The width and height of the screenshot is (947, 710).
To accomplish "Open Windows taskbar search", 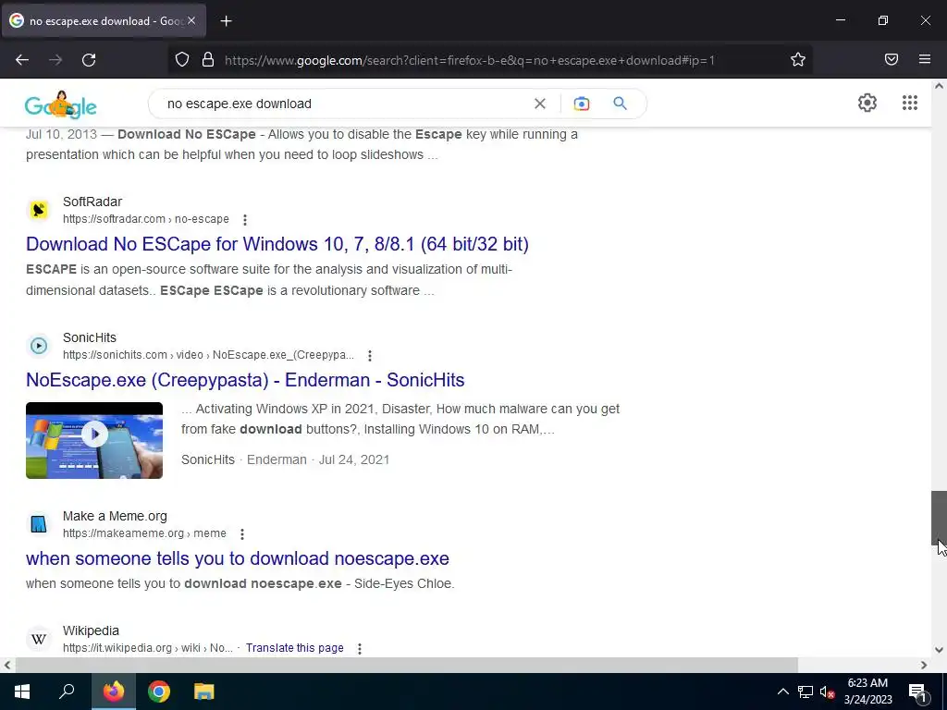I will pos(67,692).
